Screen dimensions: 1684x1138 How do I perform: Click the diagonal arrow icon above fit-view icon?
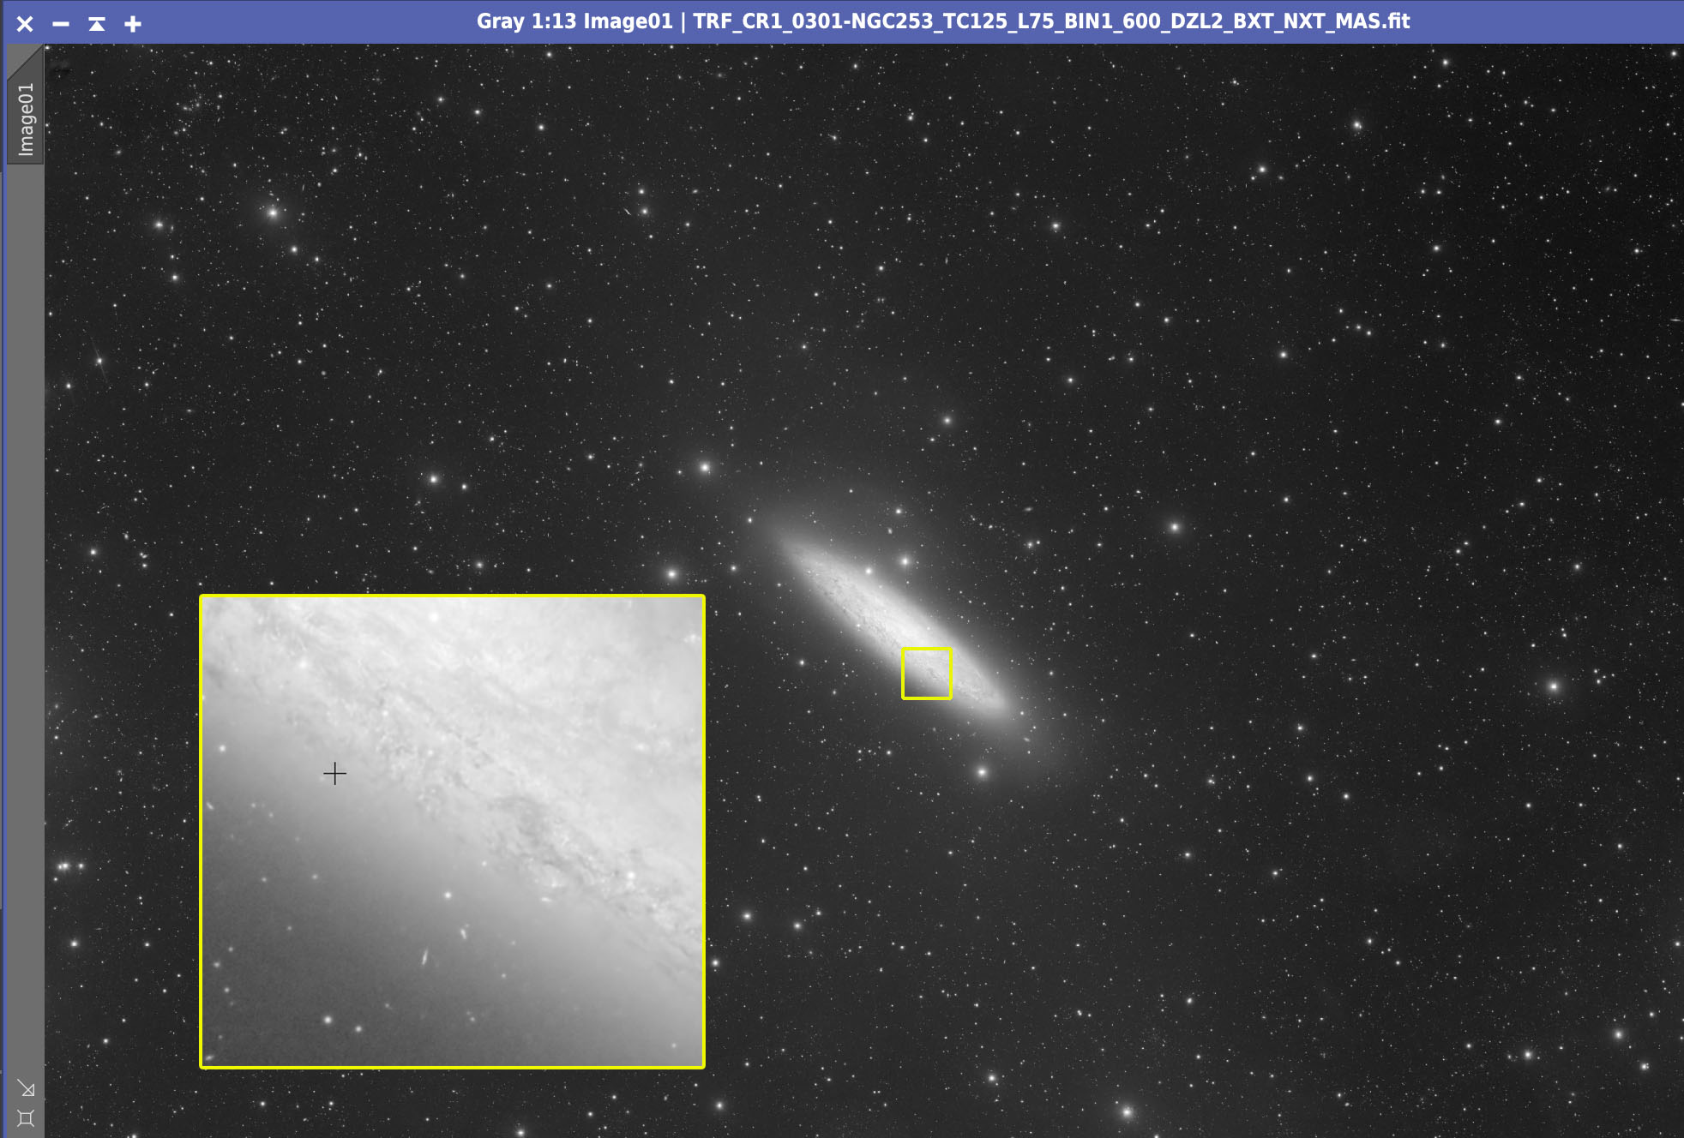click(x=27, y=1088)
